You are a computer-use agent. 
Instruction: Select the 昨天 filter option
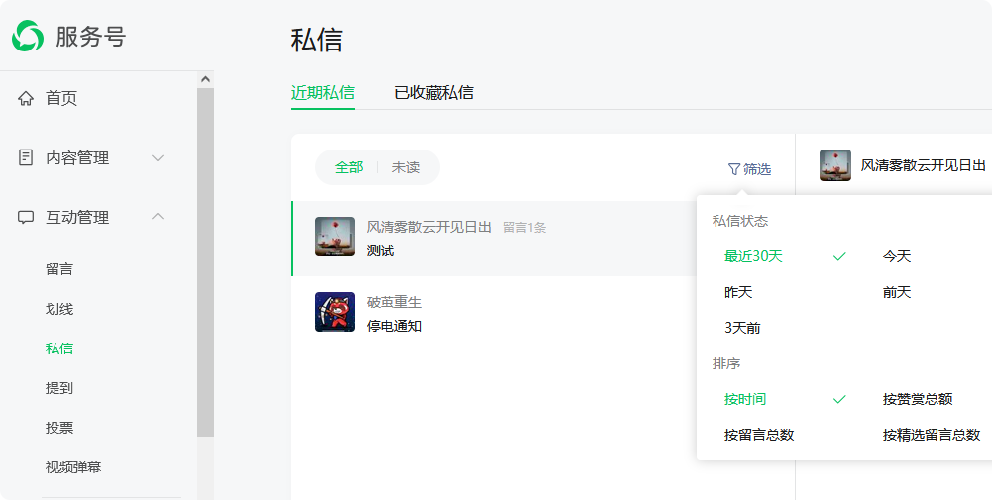pos(738,293)
